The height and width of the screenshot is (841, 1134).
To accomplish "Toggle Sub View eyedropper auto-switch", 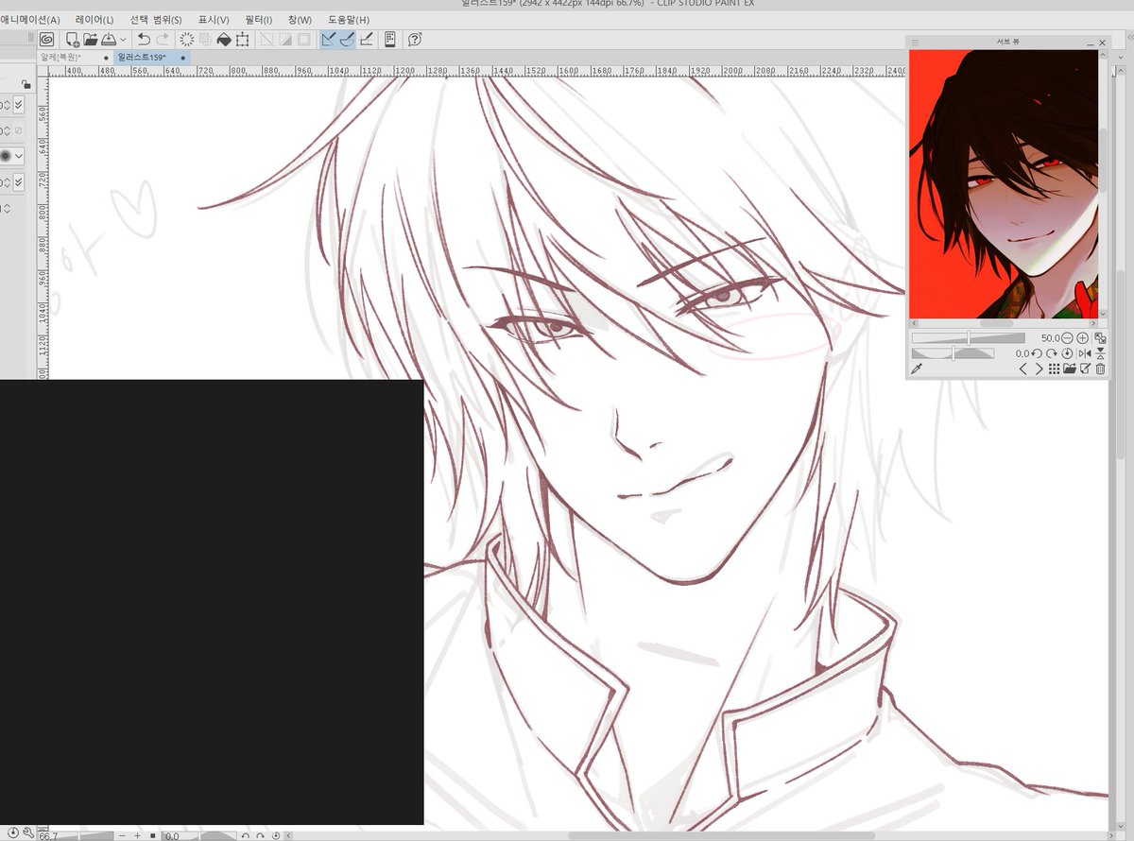I will click(x=916, y=369).
